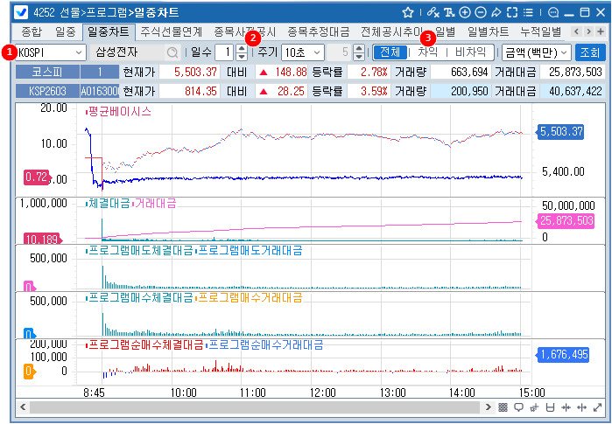Add this screen to favorites with star icon
612x424 pixels.
click(408, 12)
